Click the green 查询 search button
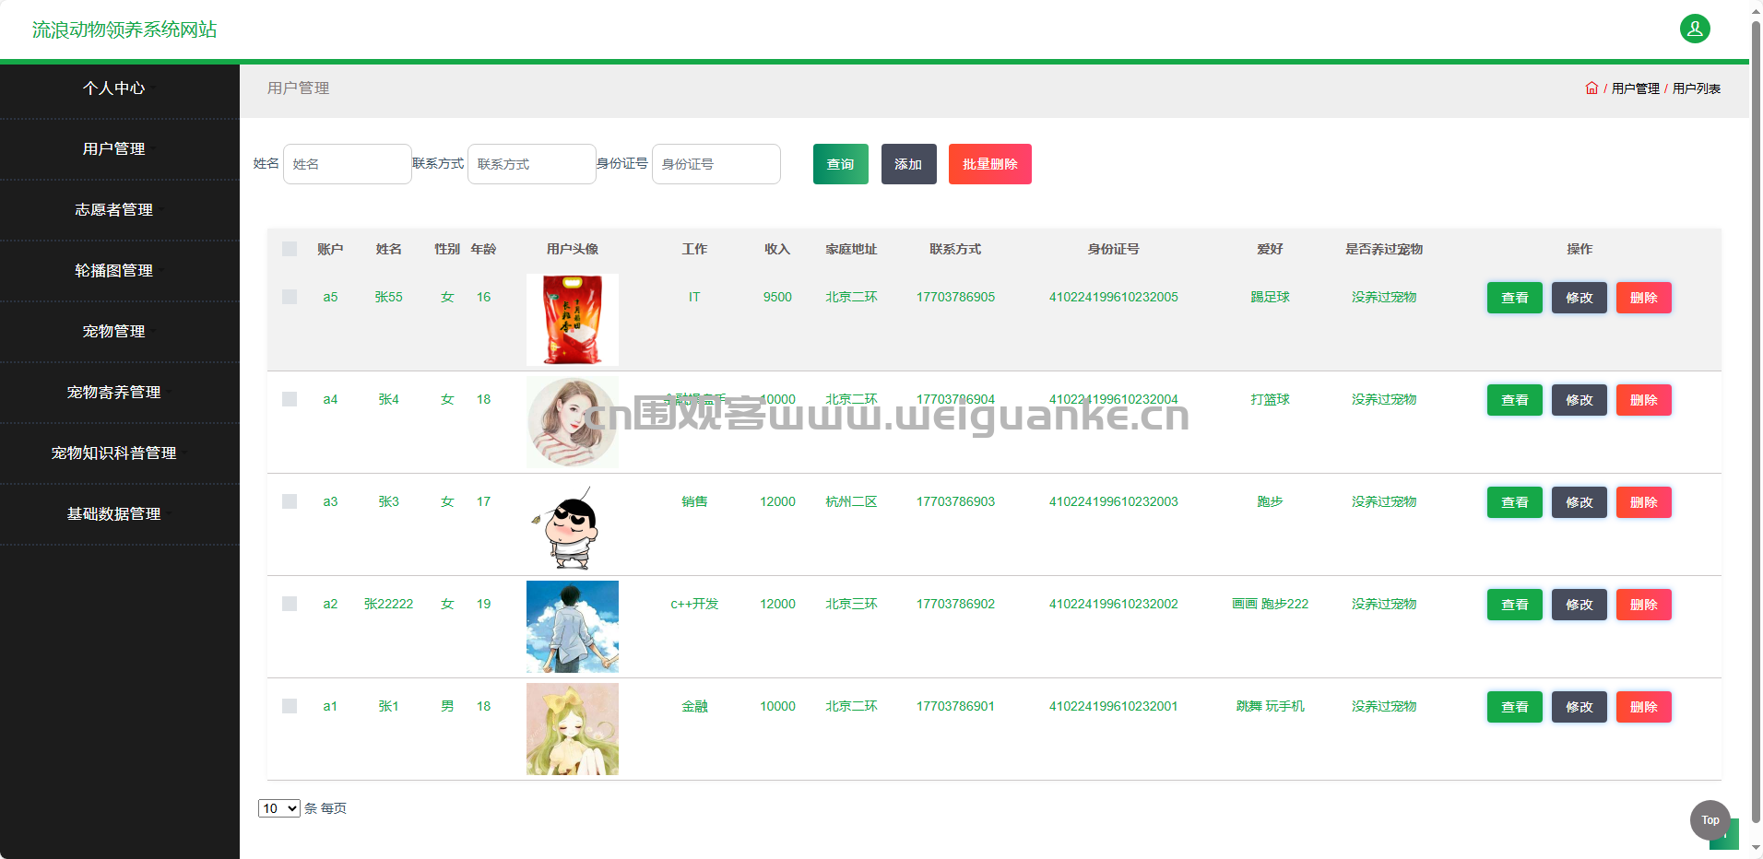1763x859 pixels. (x=841, y=164)
